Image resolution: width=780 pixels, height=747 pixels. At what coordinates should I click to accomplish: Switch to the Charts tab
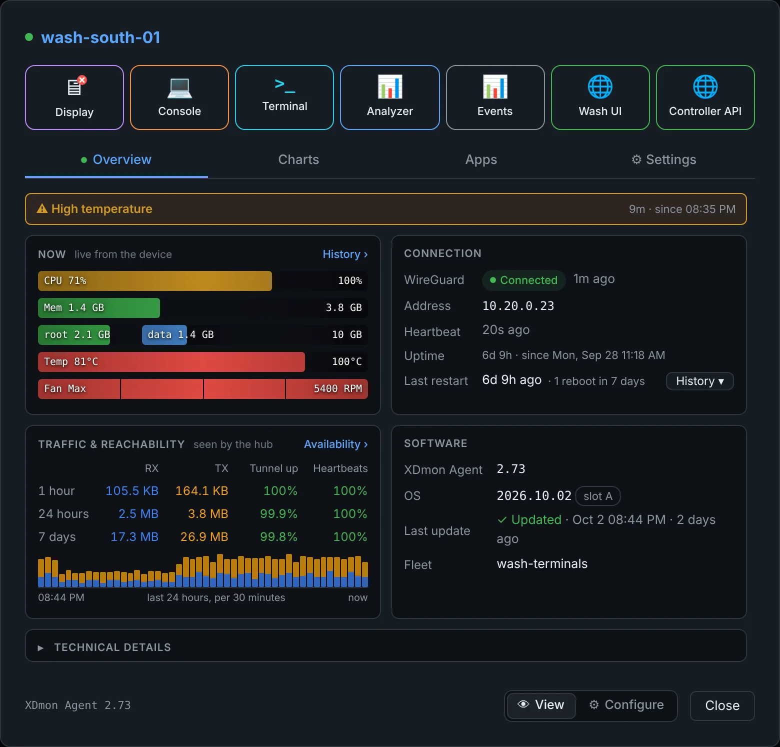coord(298,159)
